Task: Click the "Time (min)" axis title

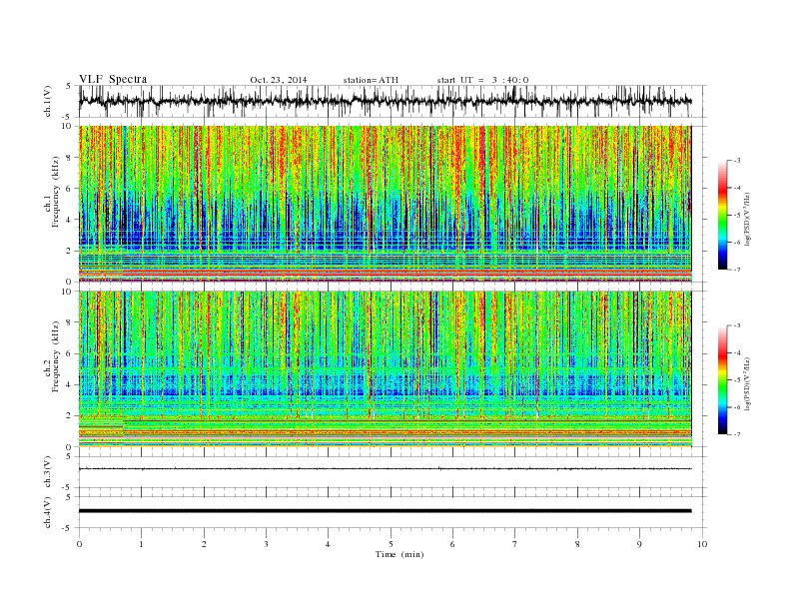Action: [x=399, y=554]
